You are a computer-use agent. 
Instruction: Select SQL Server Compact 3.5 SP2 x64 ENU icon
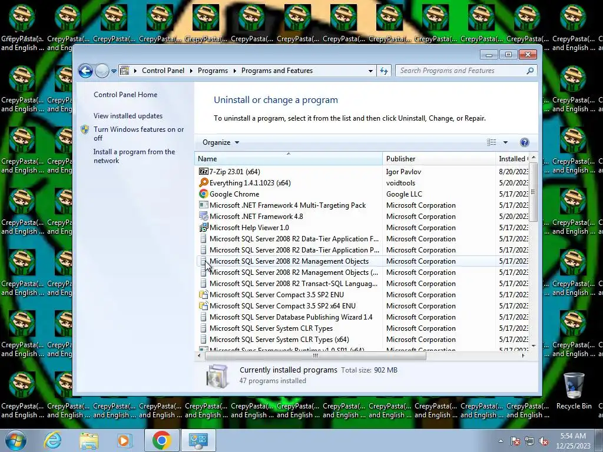pos(203,306)
